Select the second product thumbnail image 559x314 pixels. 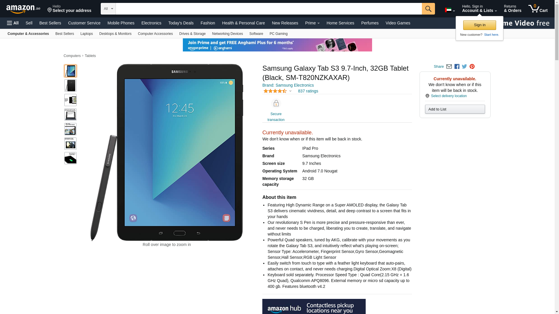click(x=70, y=85)
